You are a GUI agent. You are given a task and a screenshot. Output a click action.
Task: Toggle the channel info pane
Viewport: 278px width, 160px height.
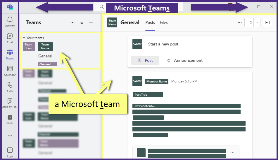(x=267, y=22)
